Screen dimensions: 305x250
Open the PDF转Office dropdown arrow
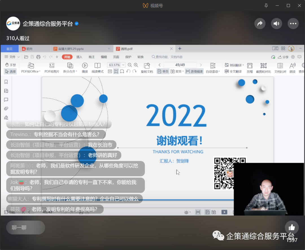coord(39,71)
